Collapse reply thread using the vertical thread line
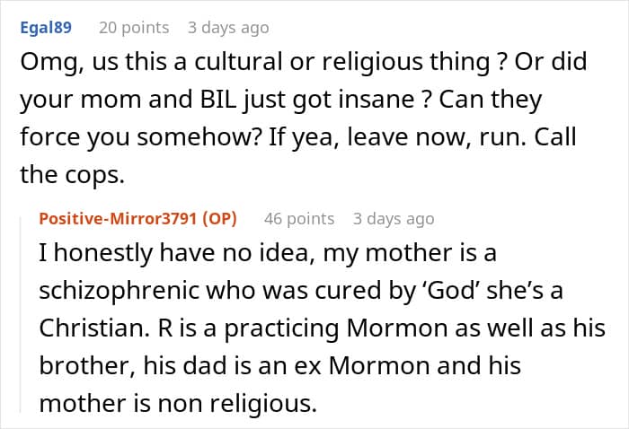The image size is (629, 429). [21, 314]
